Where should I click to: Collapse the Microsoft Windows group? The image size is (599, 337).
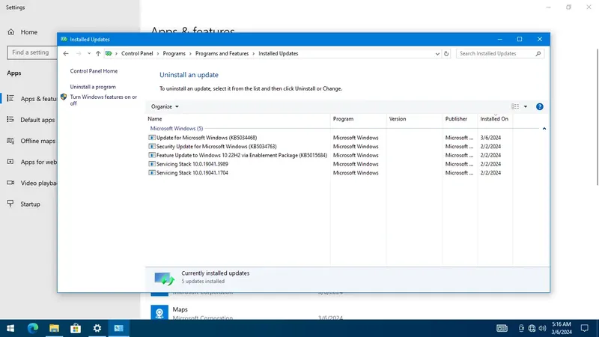click(544, 129)
